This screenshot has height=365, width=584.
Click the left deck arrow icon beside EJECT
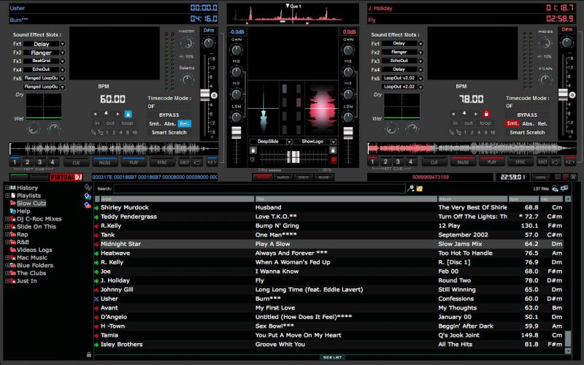pyautogui.click(x=197, y=162)
